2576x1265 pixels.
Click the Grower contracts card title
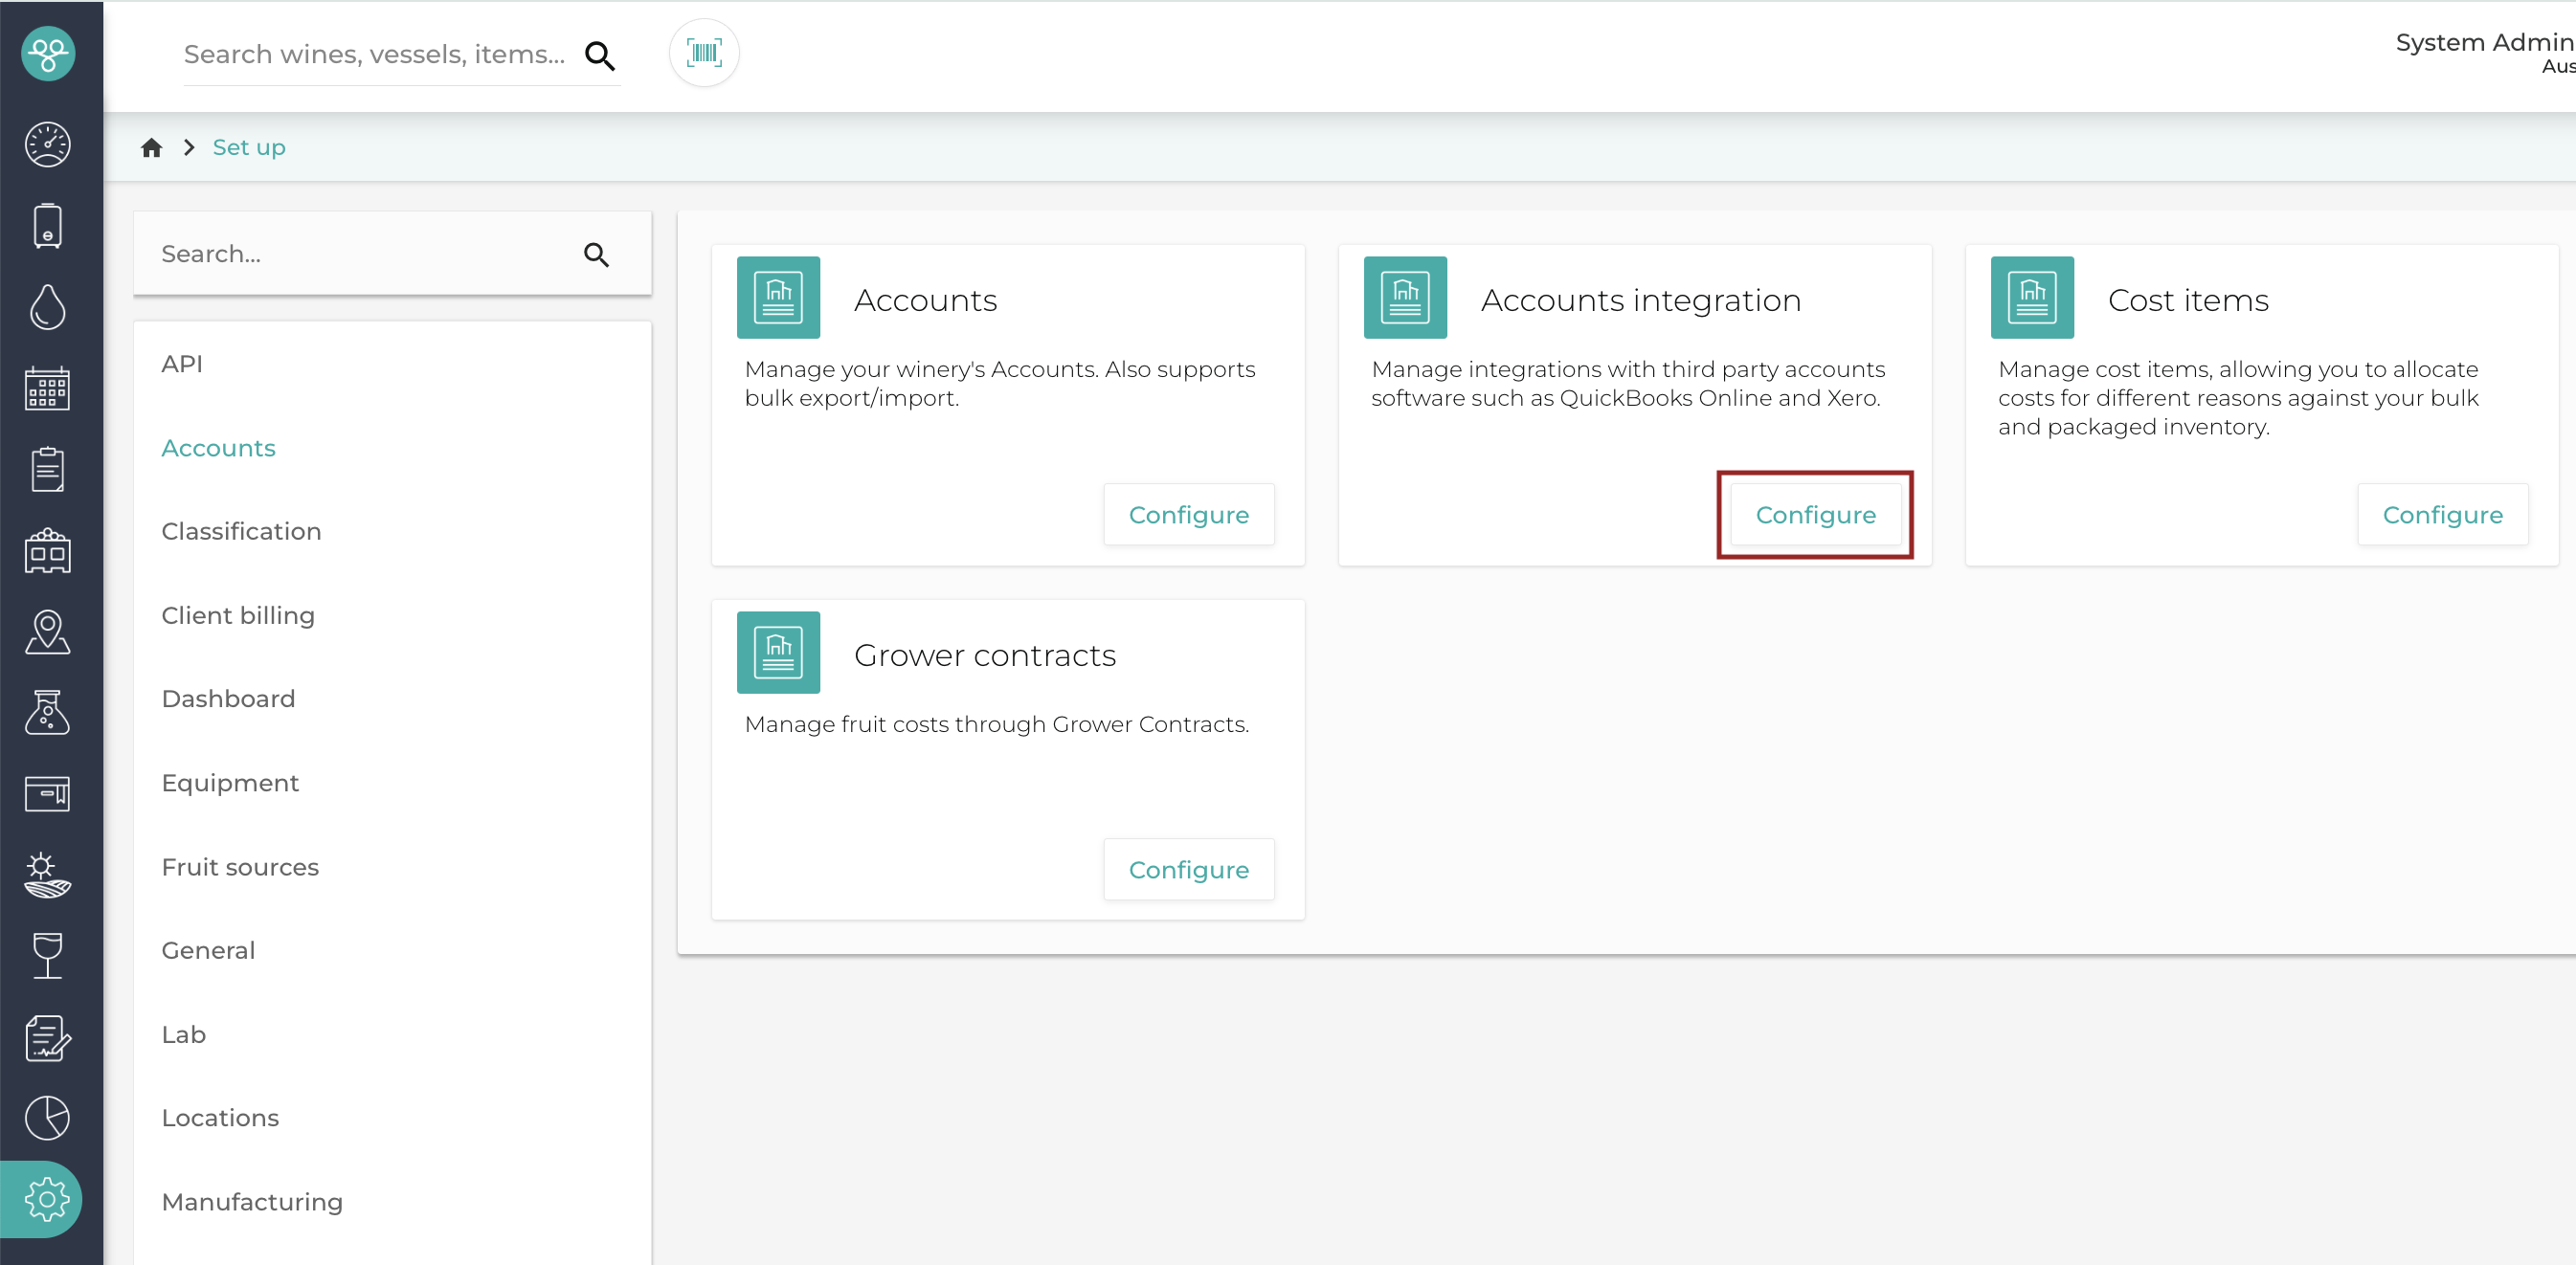pos(985,655)
